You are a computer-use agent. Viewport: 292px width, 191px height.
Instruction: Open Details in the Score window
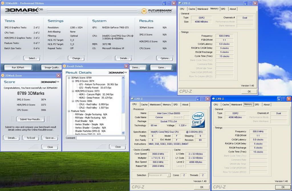[x=12, y=138]
